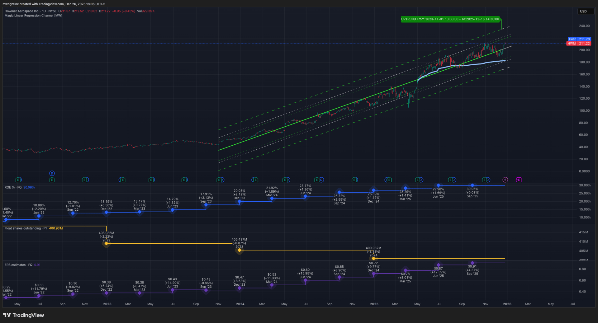This screenshot has height=323, width=598.
Task: Select the EPS diamond marker for Jun '25
Action: [438, 265]
